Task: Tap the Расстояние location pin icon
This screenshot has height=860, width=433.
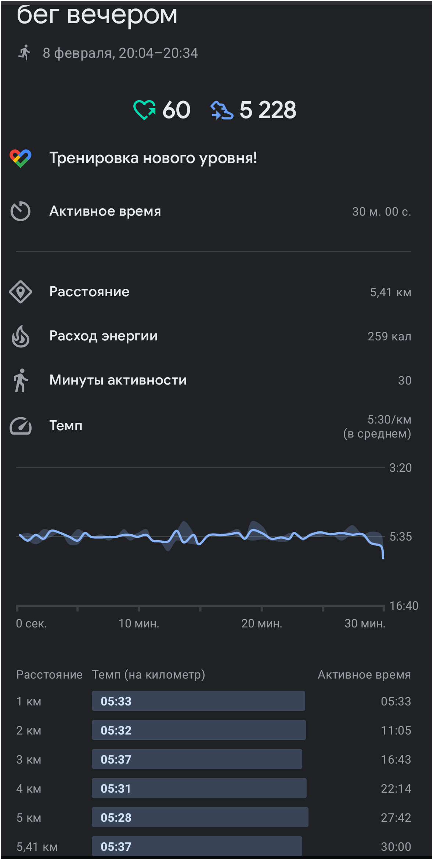Action: tap(21, 292)
